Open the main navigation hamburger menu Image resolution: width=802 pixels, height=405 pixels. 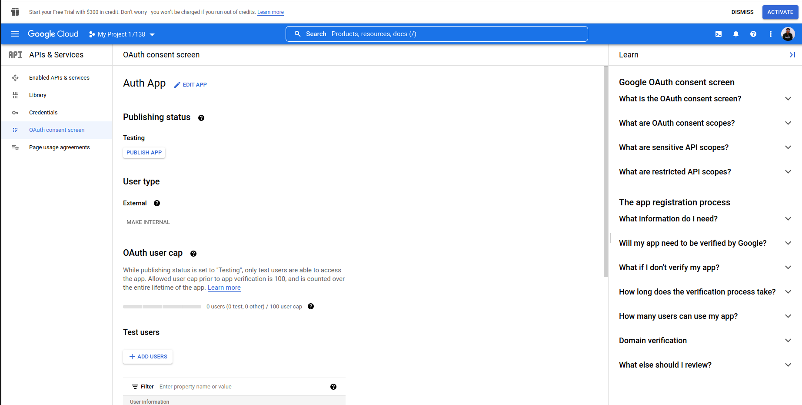tap(15, 34)
